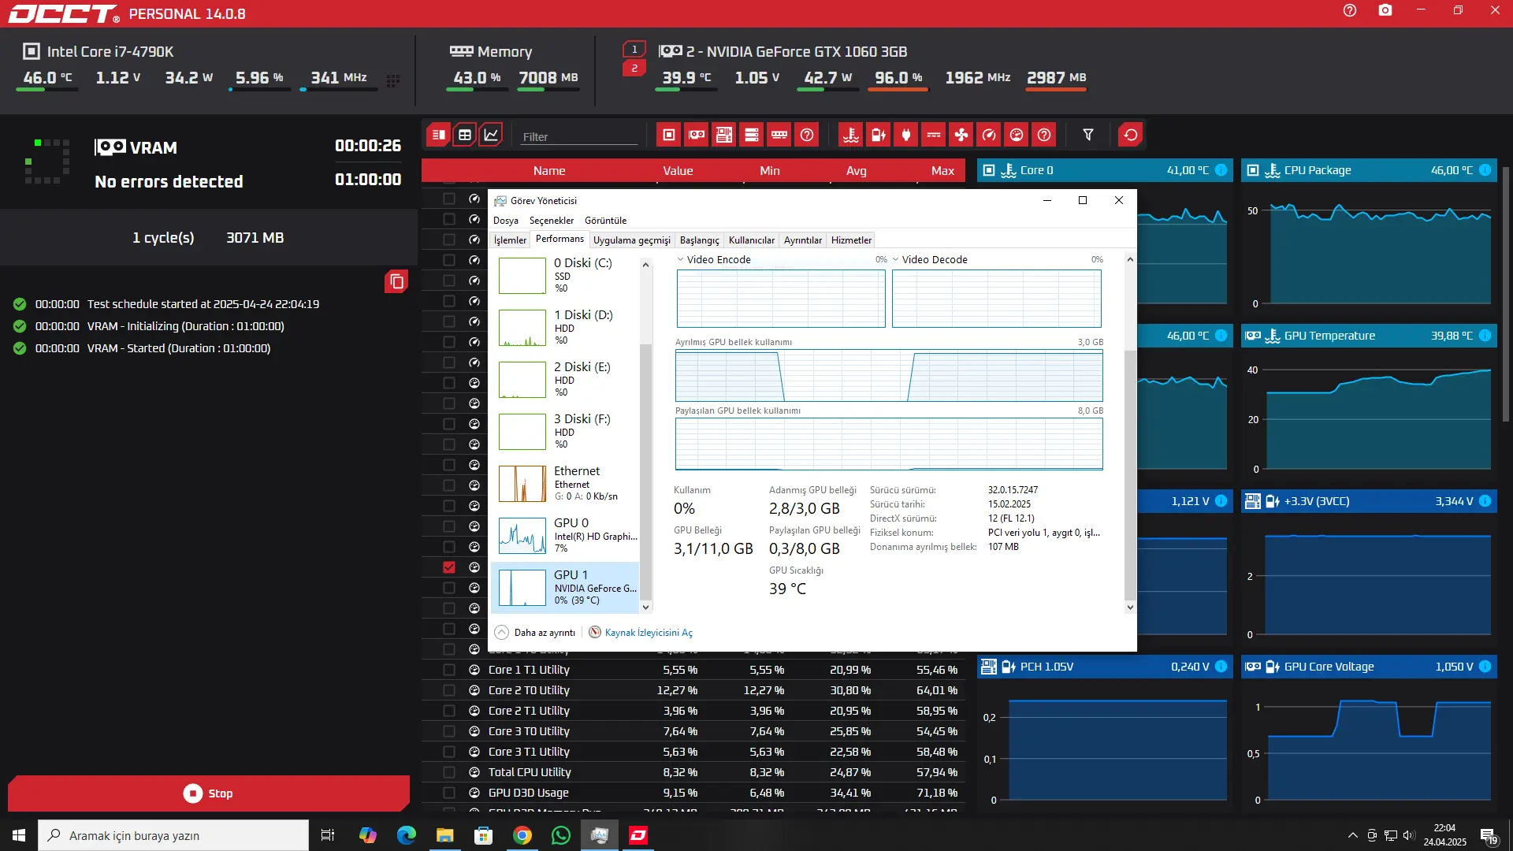The width and height of the screenshot is (1513, 851).
Task: Switch OCCT monitoring to table view
Action: click(x=465, y=135)
